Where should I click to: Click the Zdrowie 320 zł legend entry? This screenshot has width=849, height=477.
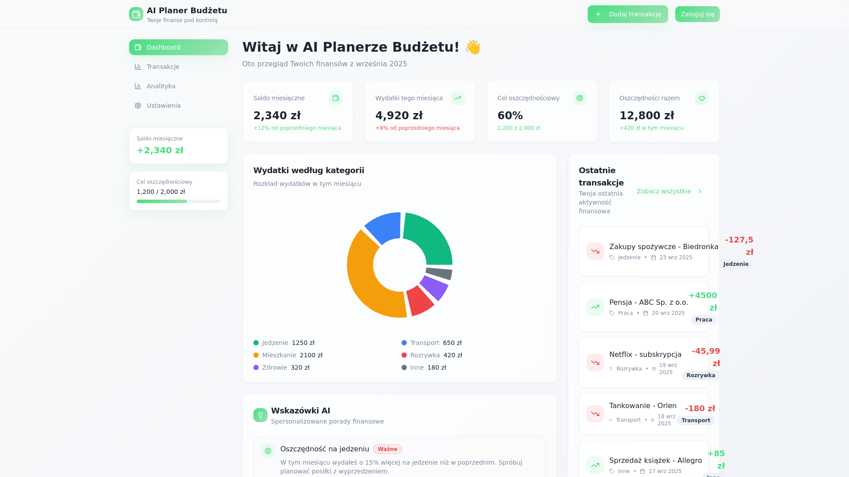click(x=282, y=367)
